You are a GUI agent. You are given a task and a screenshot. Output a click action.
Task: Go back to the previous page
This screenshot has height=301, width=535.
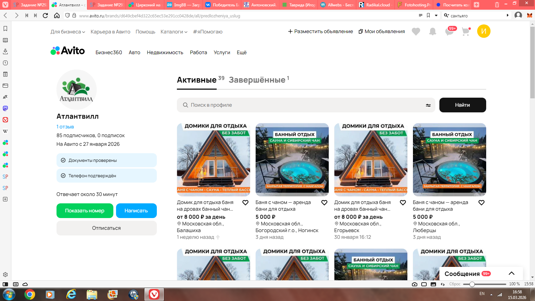[5, 15]
